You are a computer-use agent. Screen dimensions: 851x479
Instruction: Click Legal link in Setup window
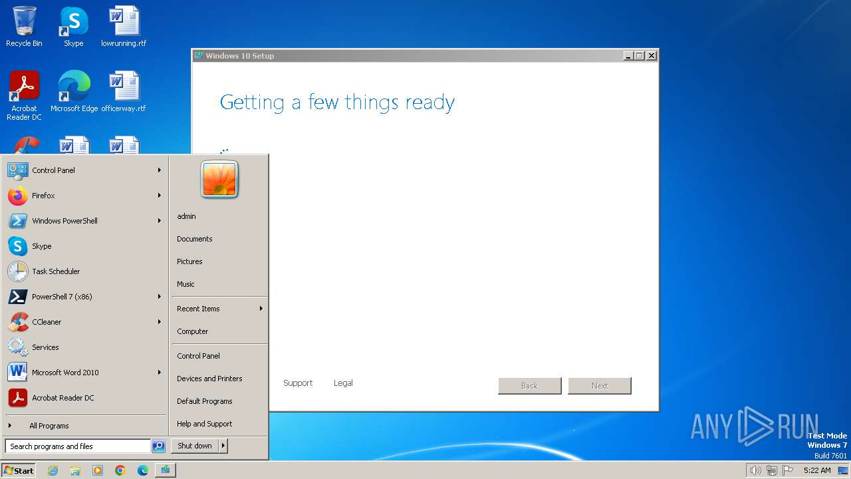[x=343, y=383]
